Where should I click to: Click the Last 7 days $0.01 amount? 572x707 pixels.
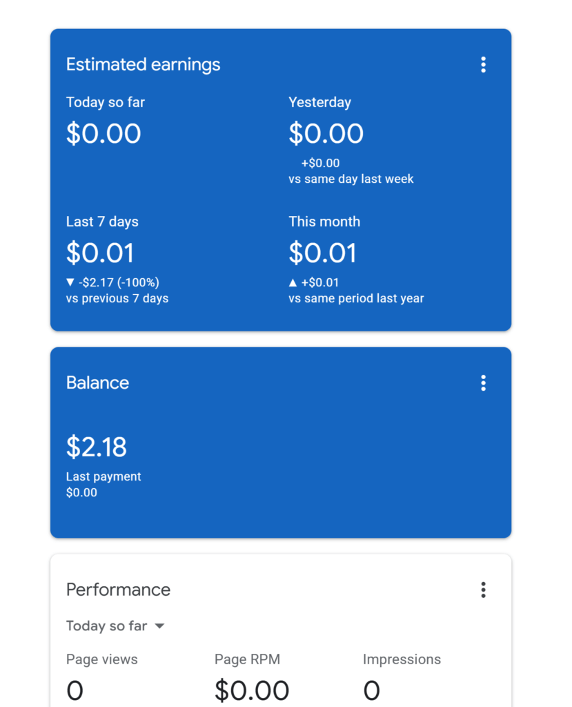point(100,253)
